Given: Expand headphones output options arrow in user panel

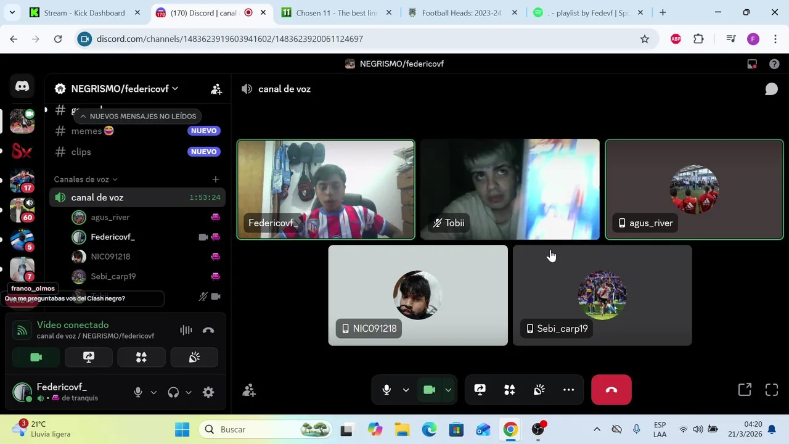Looking at the screenshot, I should coord(189,392).
